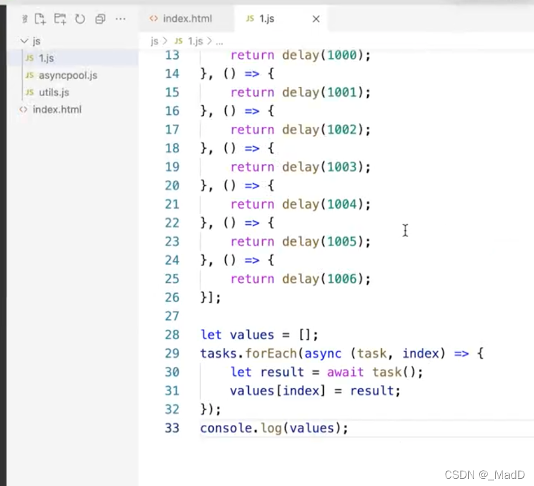Viewport: 534px width, 486px height.
Task: Click delay(1005) on line 23
Action: tap(323, 242)
